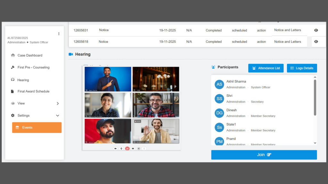This screenshot has width=328, height=184.
Task: Click the eye icon for notice 12605631
Action: pyautogui.click(x=316, y=30)
